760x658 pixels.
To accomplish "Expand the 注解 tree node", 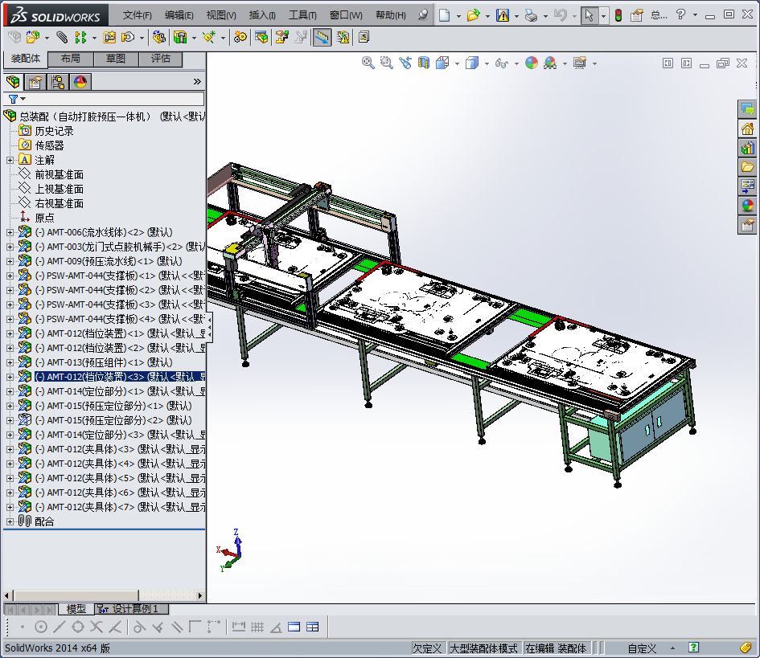I will 10,160.
